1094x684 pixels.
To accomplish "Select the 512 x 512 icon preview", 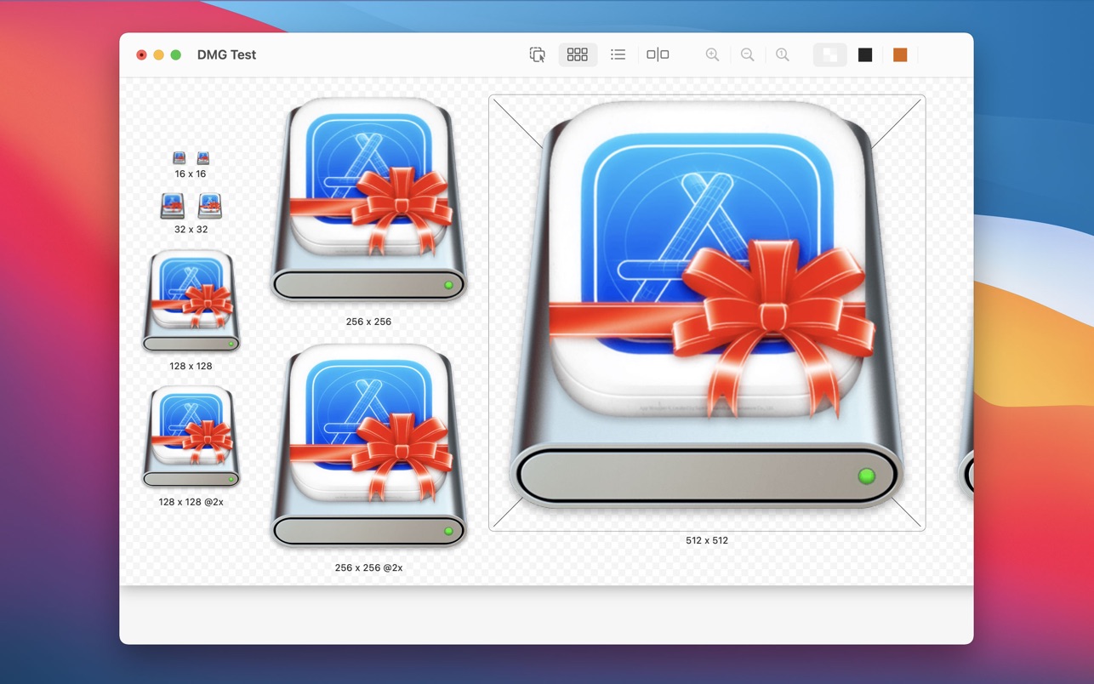I will tap(707, 313).
